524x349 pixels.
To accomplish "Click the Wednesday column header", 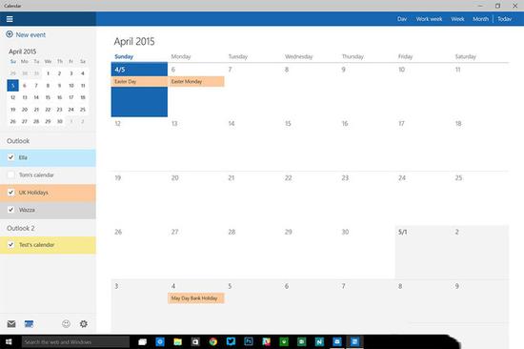I will click(299, 56).
